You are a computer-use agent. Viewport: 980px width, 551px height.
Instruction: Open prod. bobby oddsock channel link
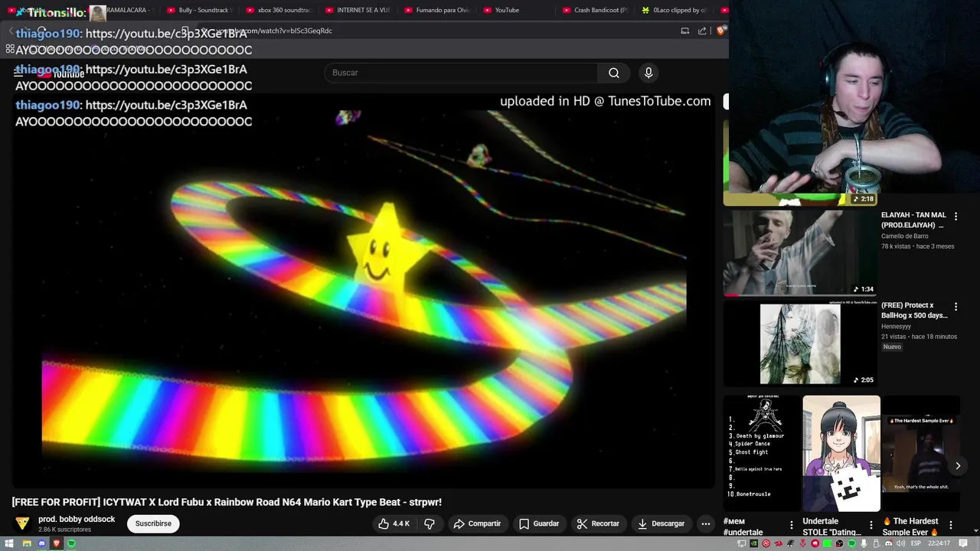coord(77,519)
